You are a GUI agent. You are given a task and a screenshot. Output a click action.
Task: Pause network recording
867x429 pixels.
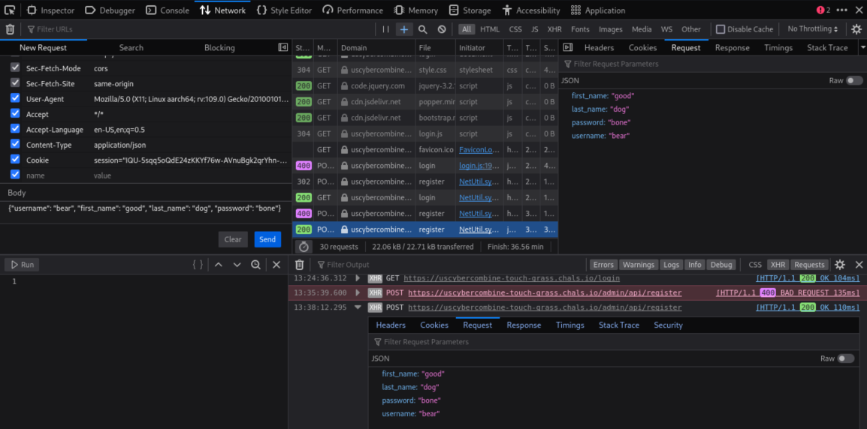[x=385, y=29]
